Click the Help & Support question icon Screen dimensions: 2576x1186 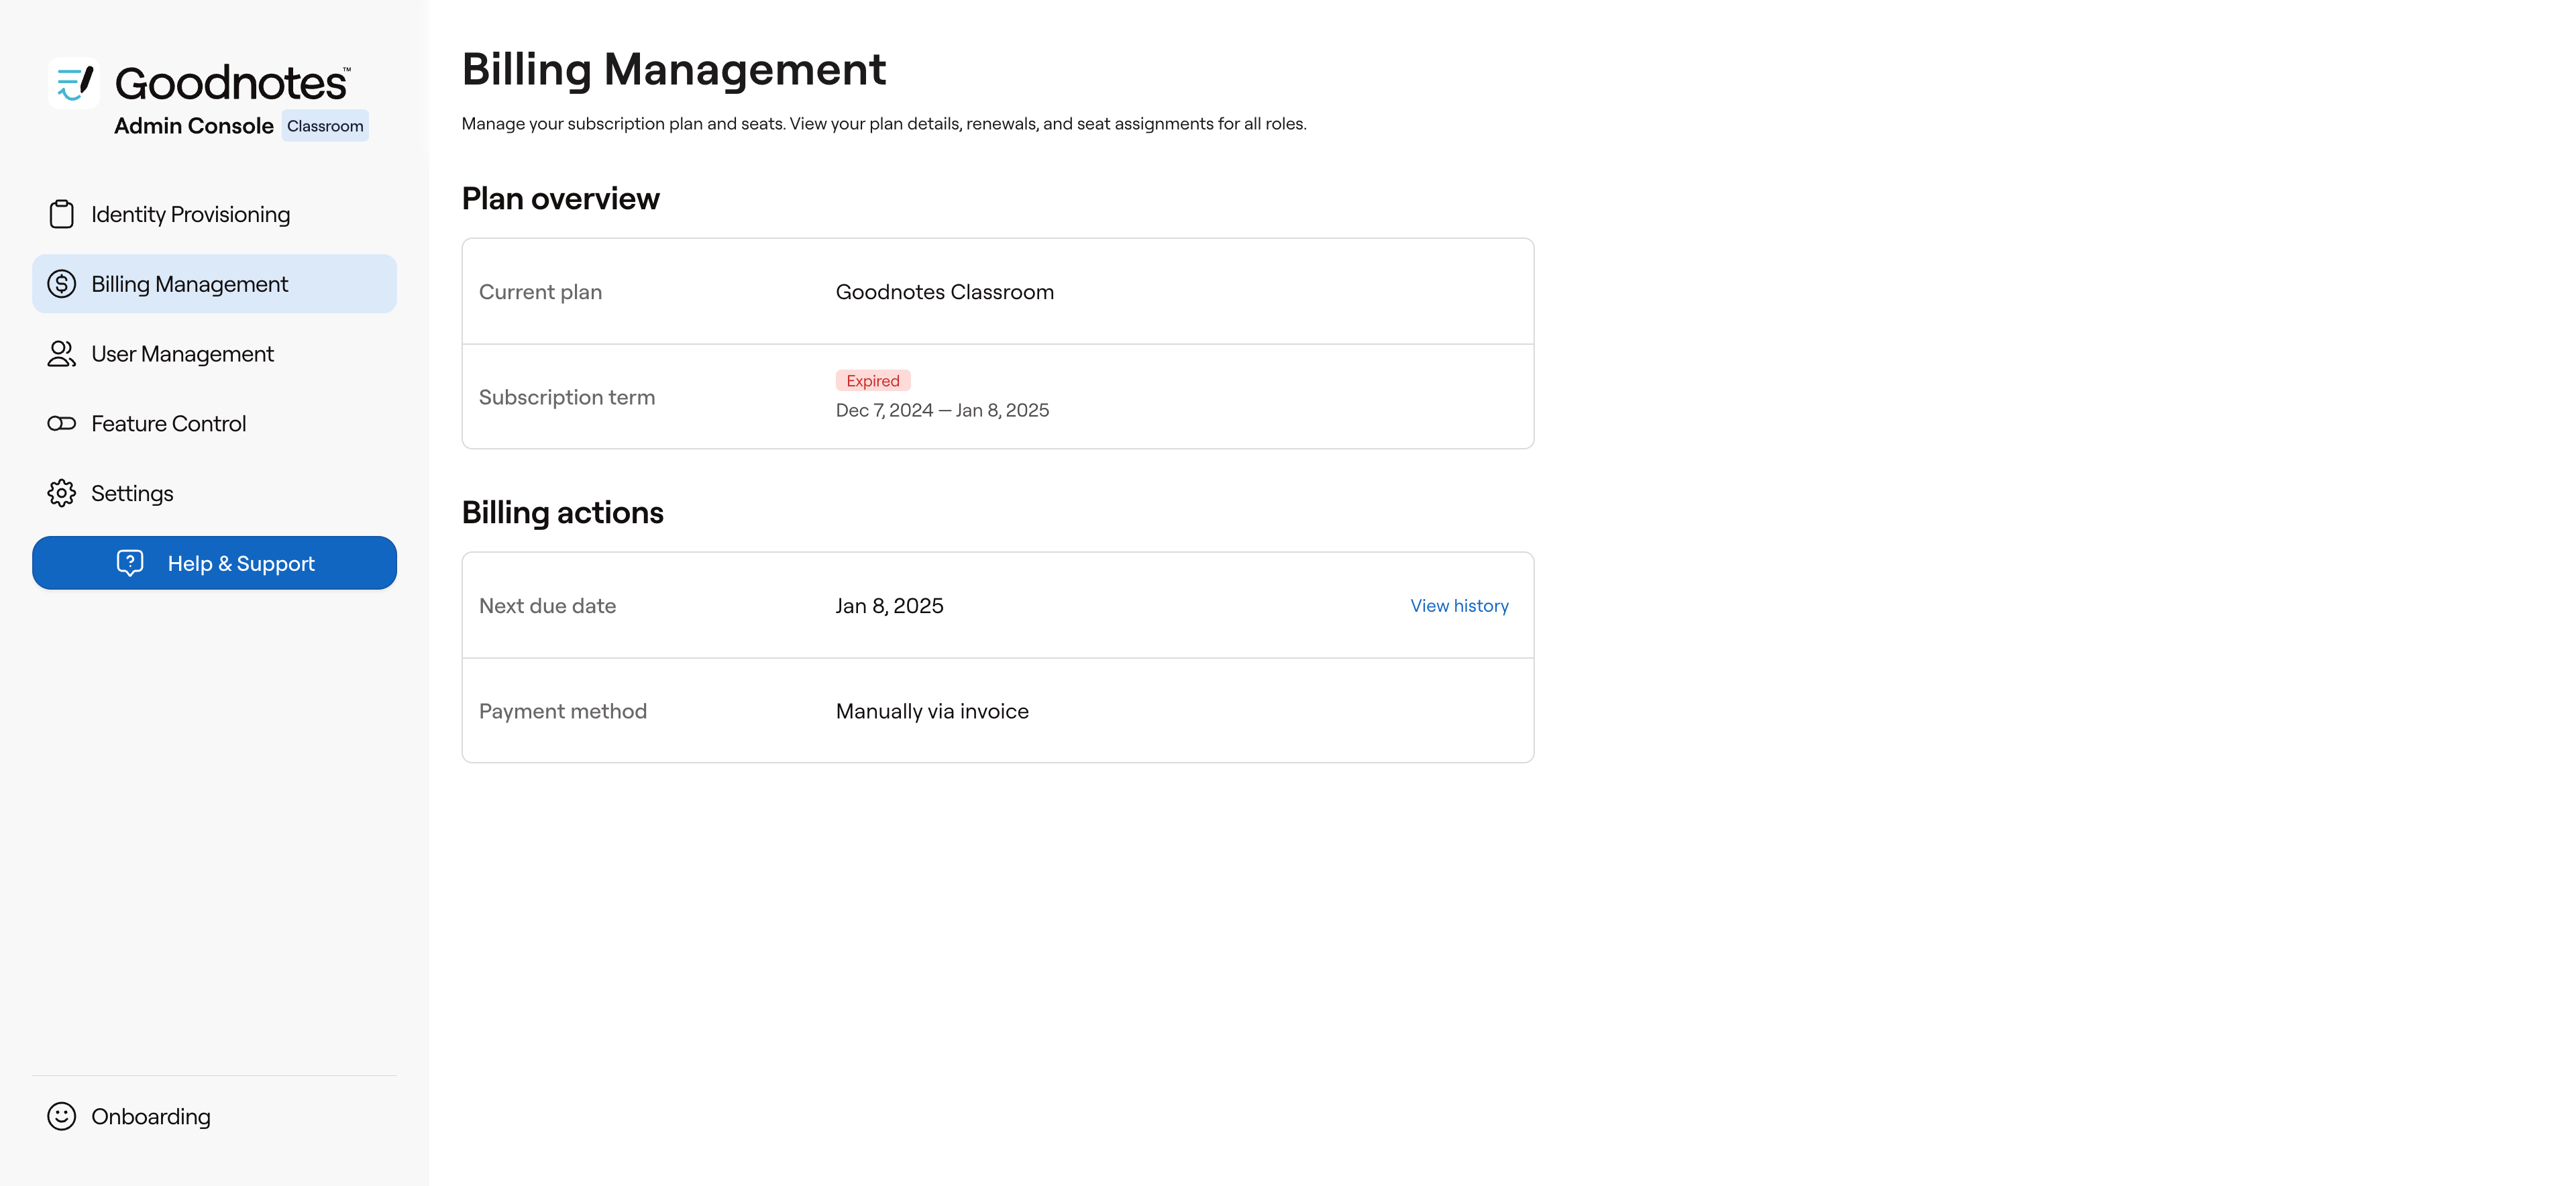pos(130,563)
